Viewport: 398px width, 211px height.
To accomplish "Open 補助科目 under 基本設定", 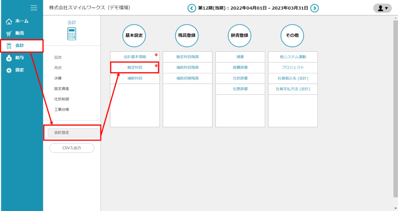I will tap(135, 78).
